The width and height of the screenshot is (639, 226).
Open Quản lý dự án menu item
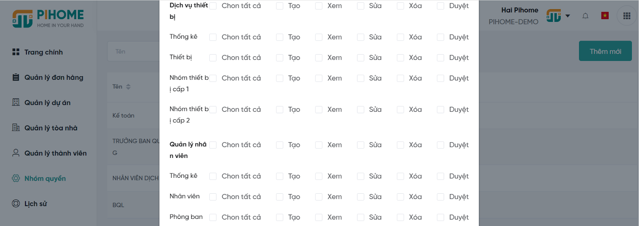pyautogui.click(x=47, y=103)
